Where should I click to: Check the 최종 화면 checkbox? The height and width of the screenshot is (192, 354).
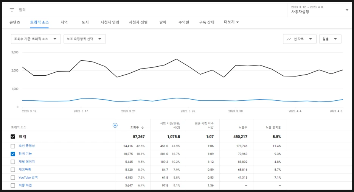pos(13,186)
